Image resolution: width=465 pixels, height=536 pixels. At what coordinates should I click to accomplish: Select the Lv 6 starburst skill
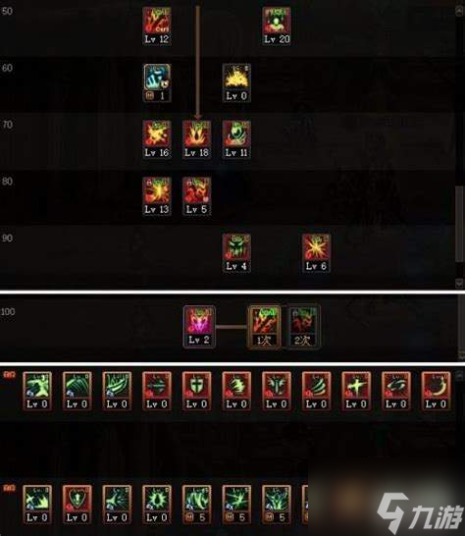click(x=317, y=253)
